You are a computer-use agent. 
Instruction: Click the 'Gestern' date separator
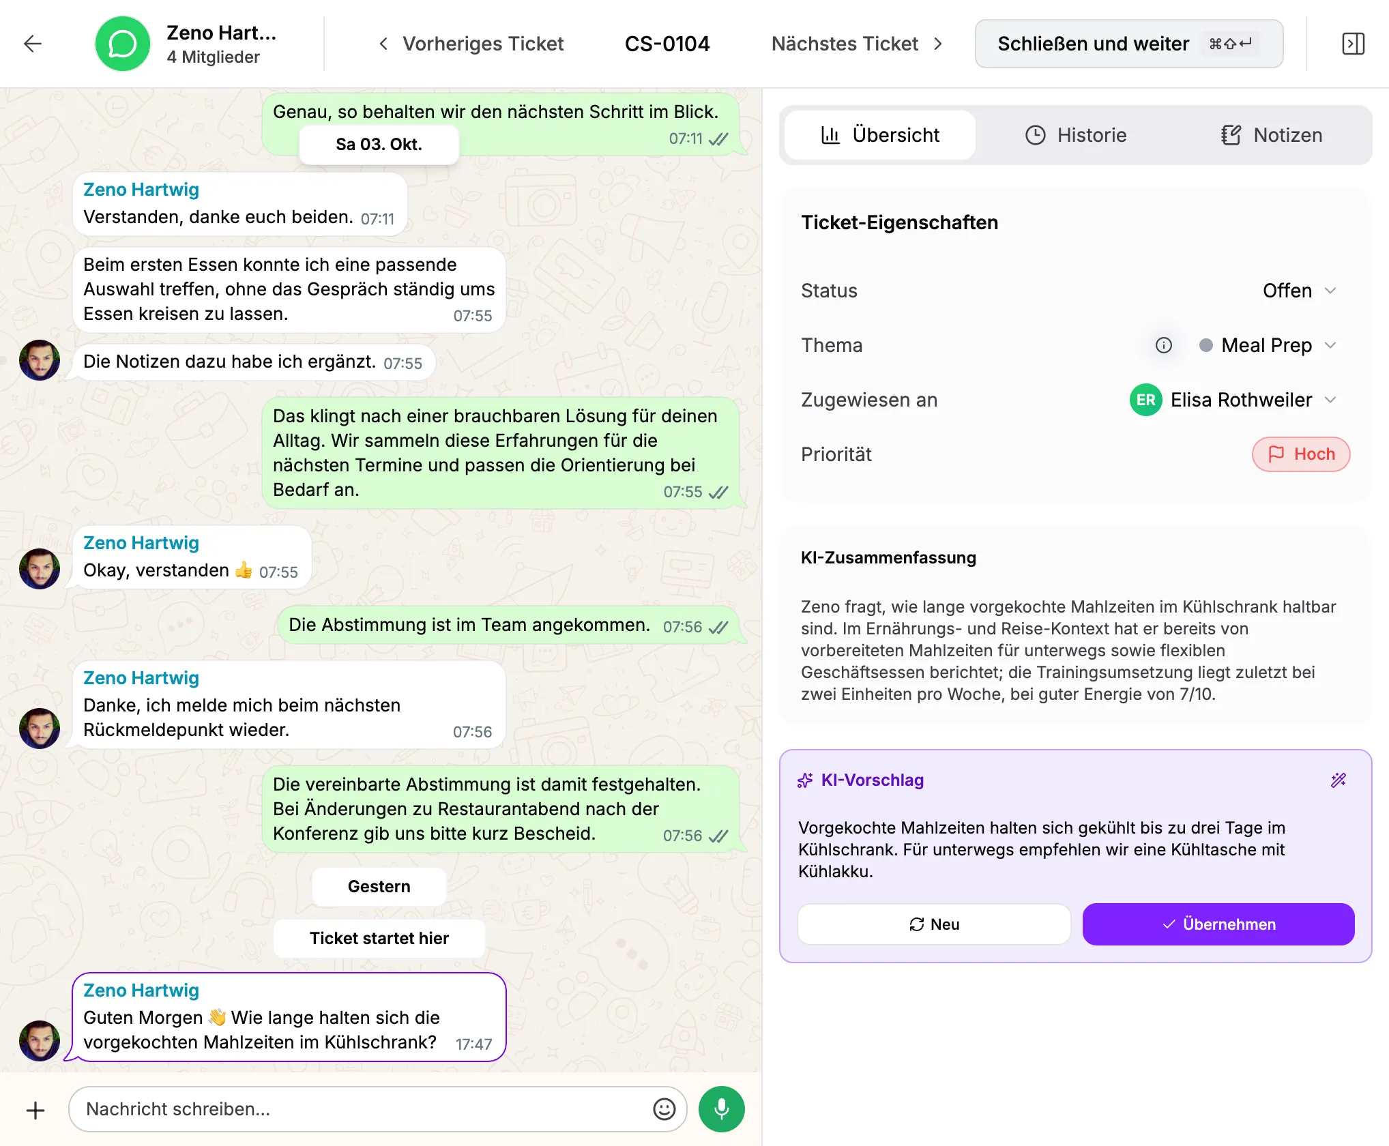379,886
